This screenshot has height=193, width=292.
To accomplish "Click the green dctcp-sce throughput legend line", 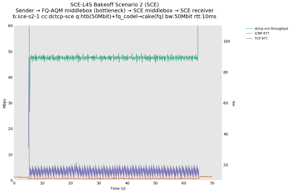I will pyautogui.click(x=250, y=28).
